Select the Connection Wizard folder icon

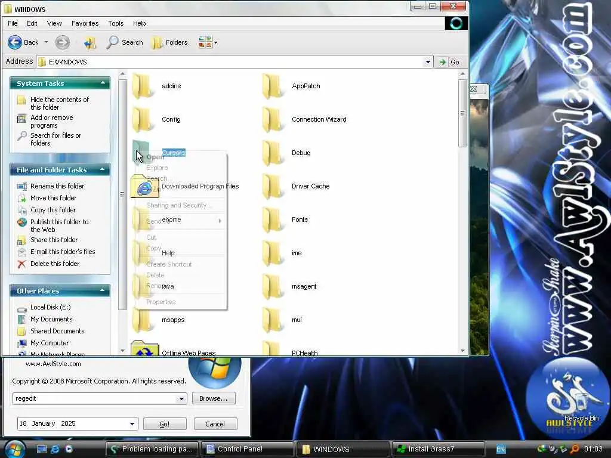pos(273,119)
